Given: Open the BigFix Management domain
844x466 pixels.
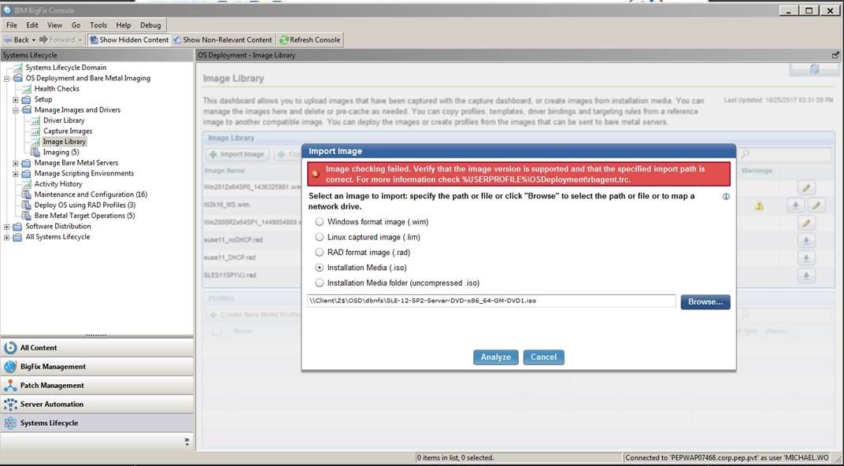Looking at the screenshot, I should click(x=53, y=367).
